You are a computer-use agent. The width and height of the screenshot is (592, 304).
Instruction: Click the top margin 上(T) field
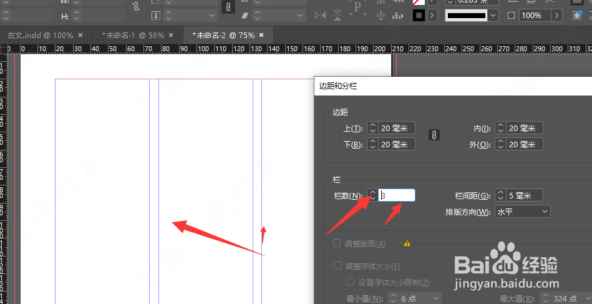coord(396,128)
